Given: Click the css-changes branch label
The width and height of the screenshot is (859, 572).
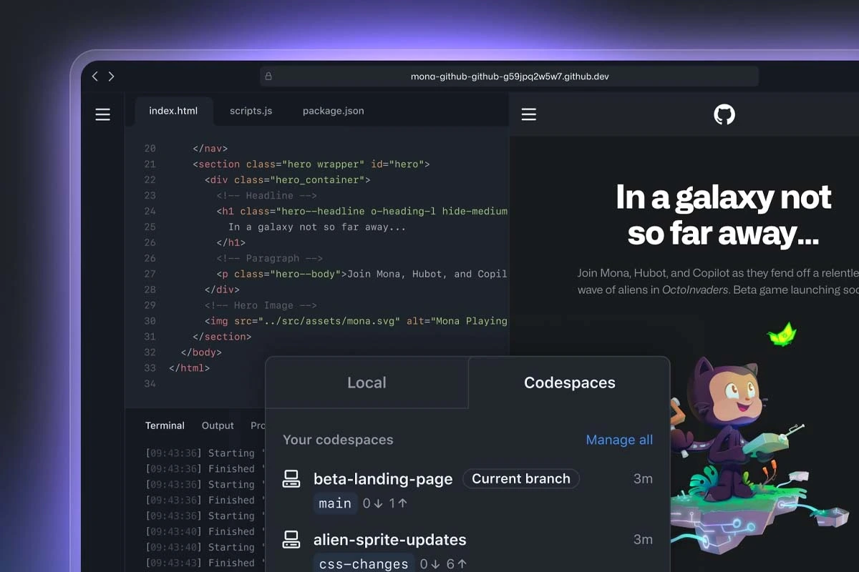Looking at the screenshot, I should (x=364, y=563).
